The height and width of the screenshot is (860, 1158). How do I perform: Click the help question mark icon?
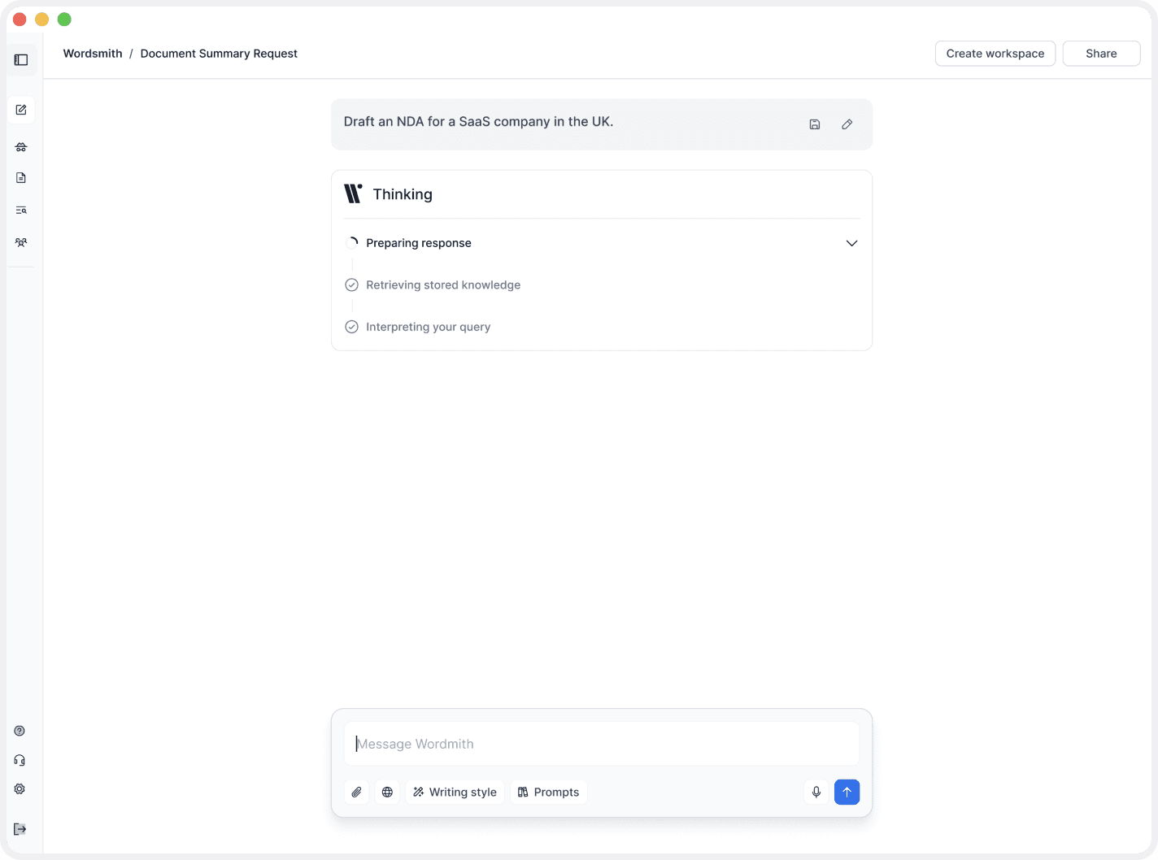[x=20, y=731]
